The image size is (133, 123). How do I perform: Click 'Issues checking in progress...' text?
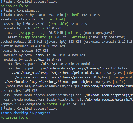tap(28, 113)
